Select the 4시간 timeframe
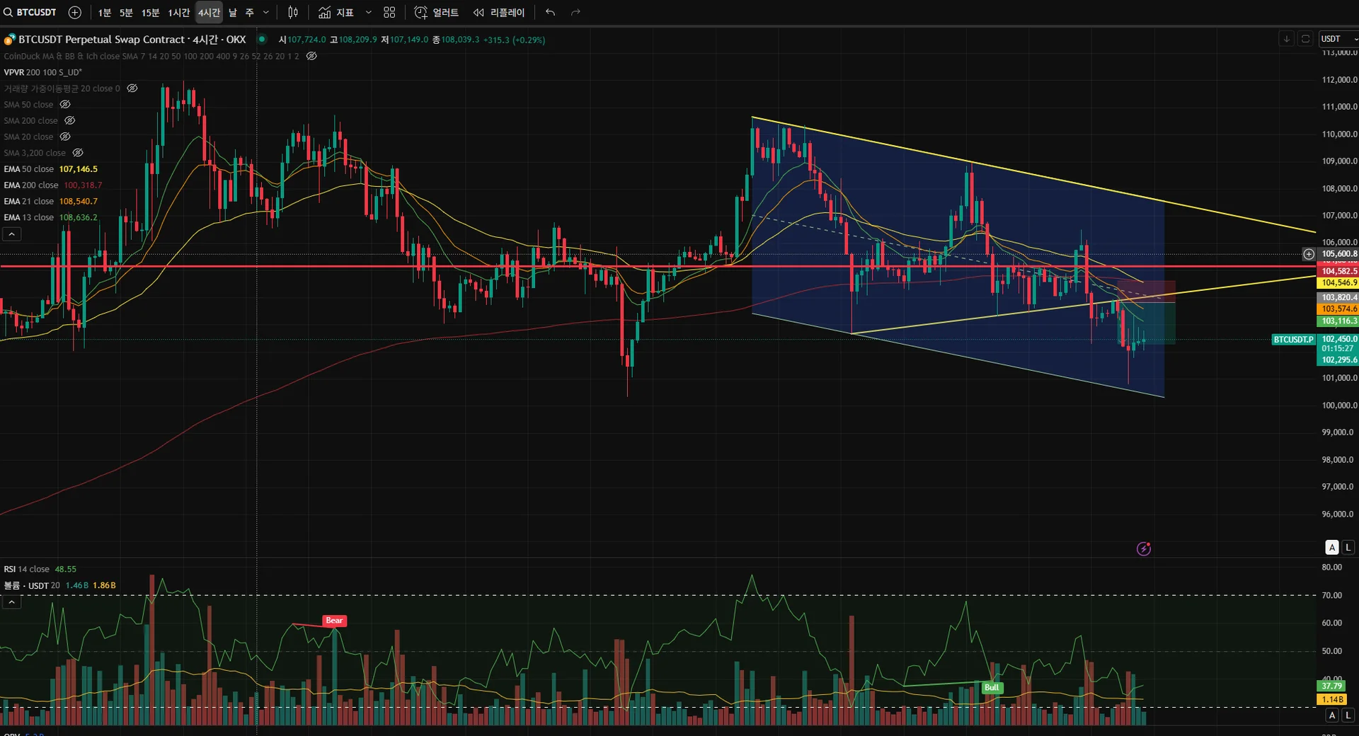This screenshot has width=1359, height=736. (x=209, y=12)
